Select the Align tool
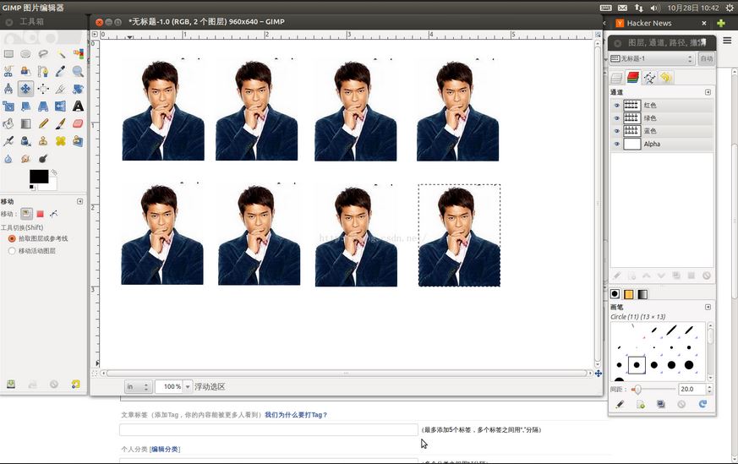738x464 pixels. [43, 89]
